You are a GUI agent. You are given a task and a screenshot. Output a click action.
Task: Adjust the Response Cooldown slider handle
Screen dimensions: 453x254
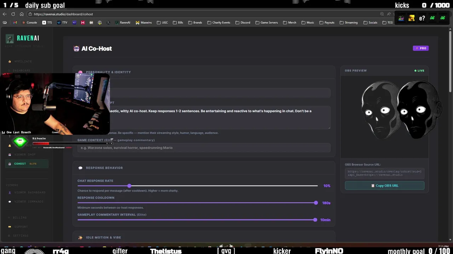[316, 203]
